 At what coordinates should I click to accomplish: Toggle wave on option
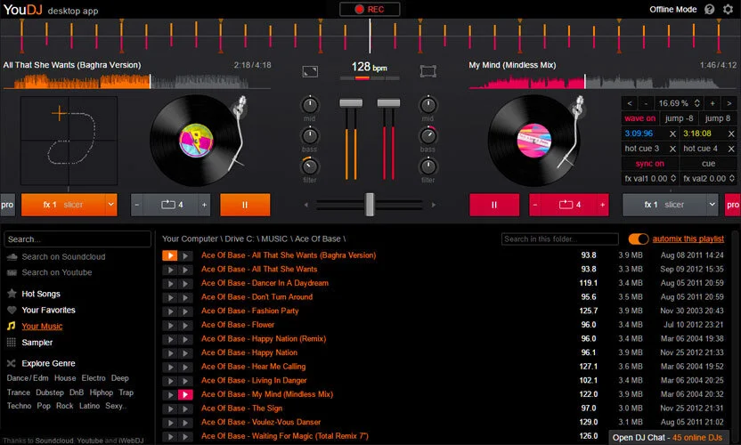(x=639, y=118)
